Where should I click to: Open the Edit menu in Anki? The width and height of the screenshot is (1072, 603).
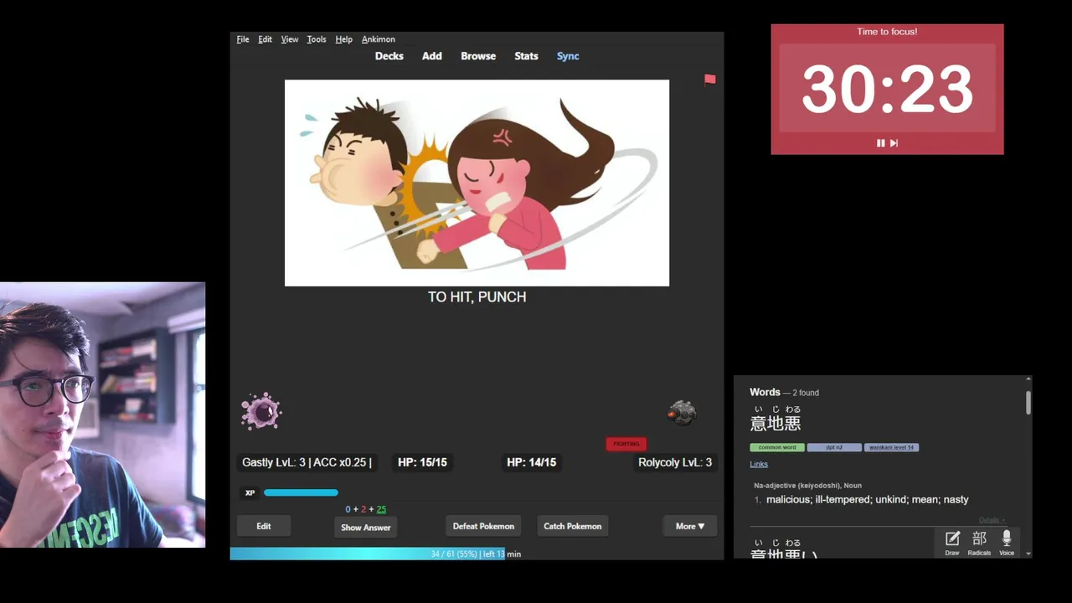(265, 39)
